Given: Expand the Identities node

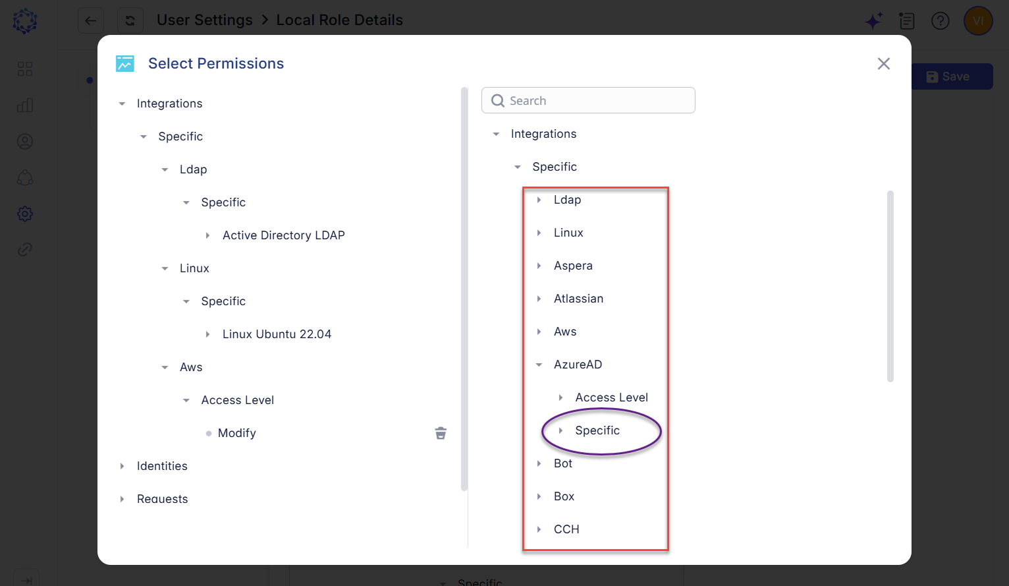Looking at the screenshot, I should pos(122,466).
